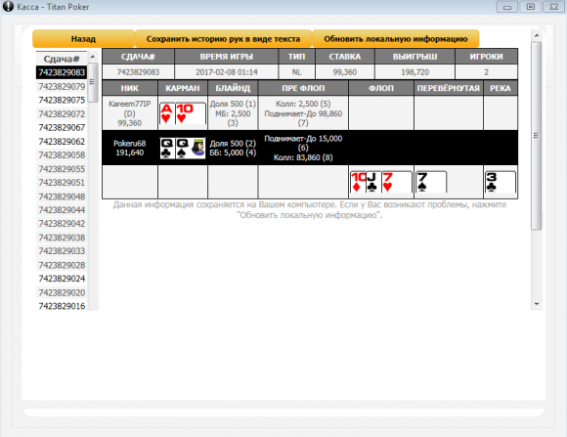The width and height of the screenshot is (567, 437).
Task: Click the main panel scrollbar up arrow
Action: [537, 35]
